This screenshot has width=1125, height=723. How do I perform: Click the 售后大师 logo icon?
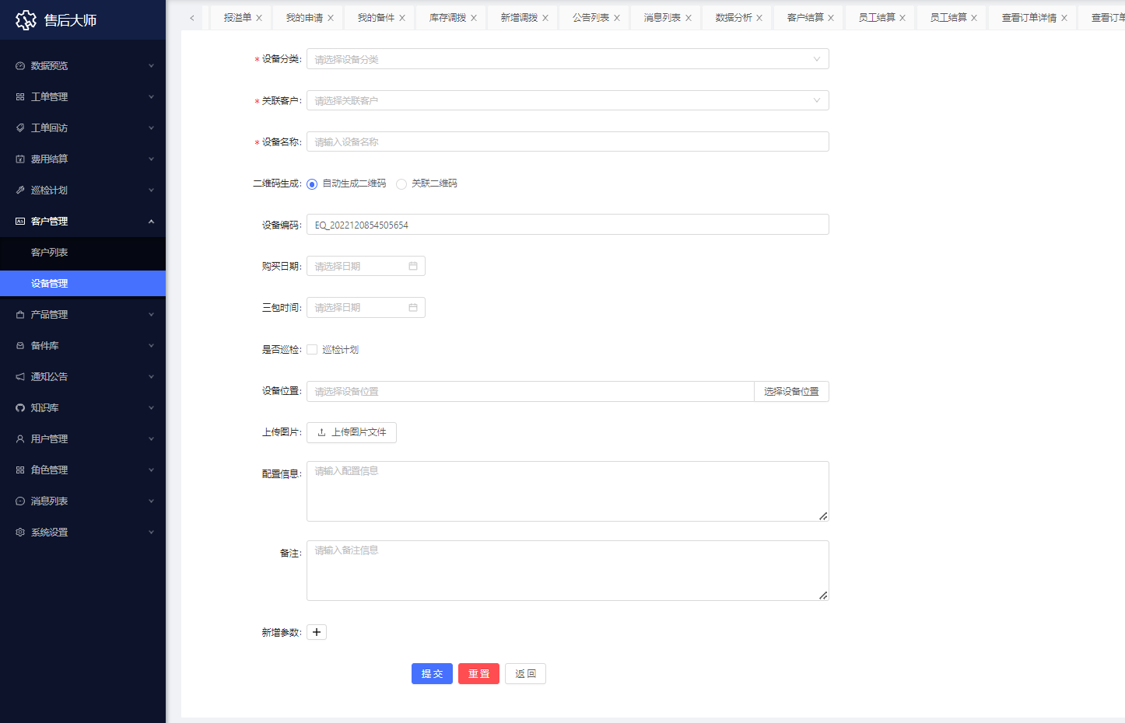click(x=26, y=20)
